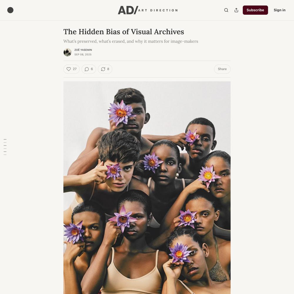Restack the post using the arrows icon

click(103, 69)
